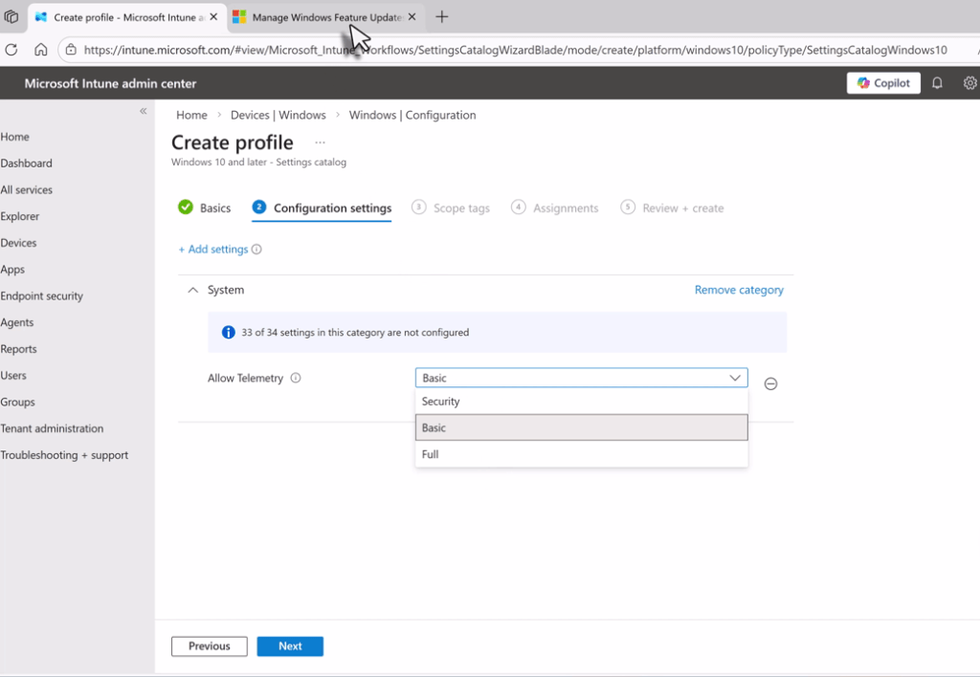Open Endpoint security in left navigation

pyautogui.click(x=42, y=296)
